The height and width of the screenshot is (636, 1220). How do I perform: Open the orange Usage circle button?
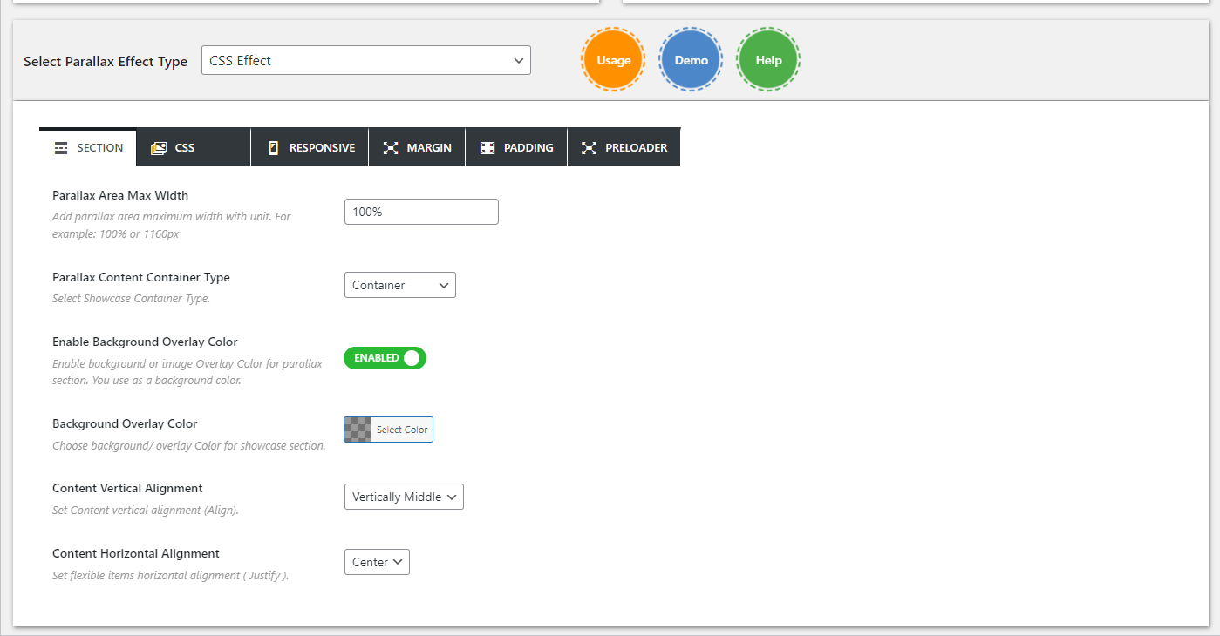(614, 60)
